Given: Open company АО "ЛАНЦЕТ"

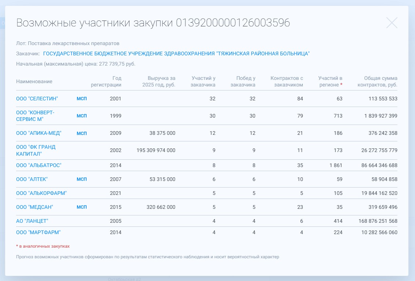Looking at the screenshot, I should pos(32,221).
